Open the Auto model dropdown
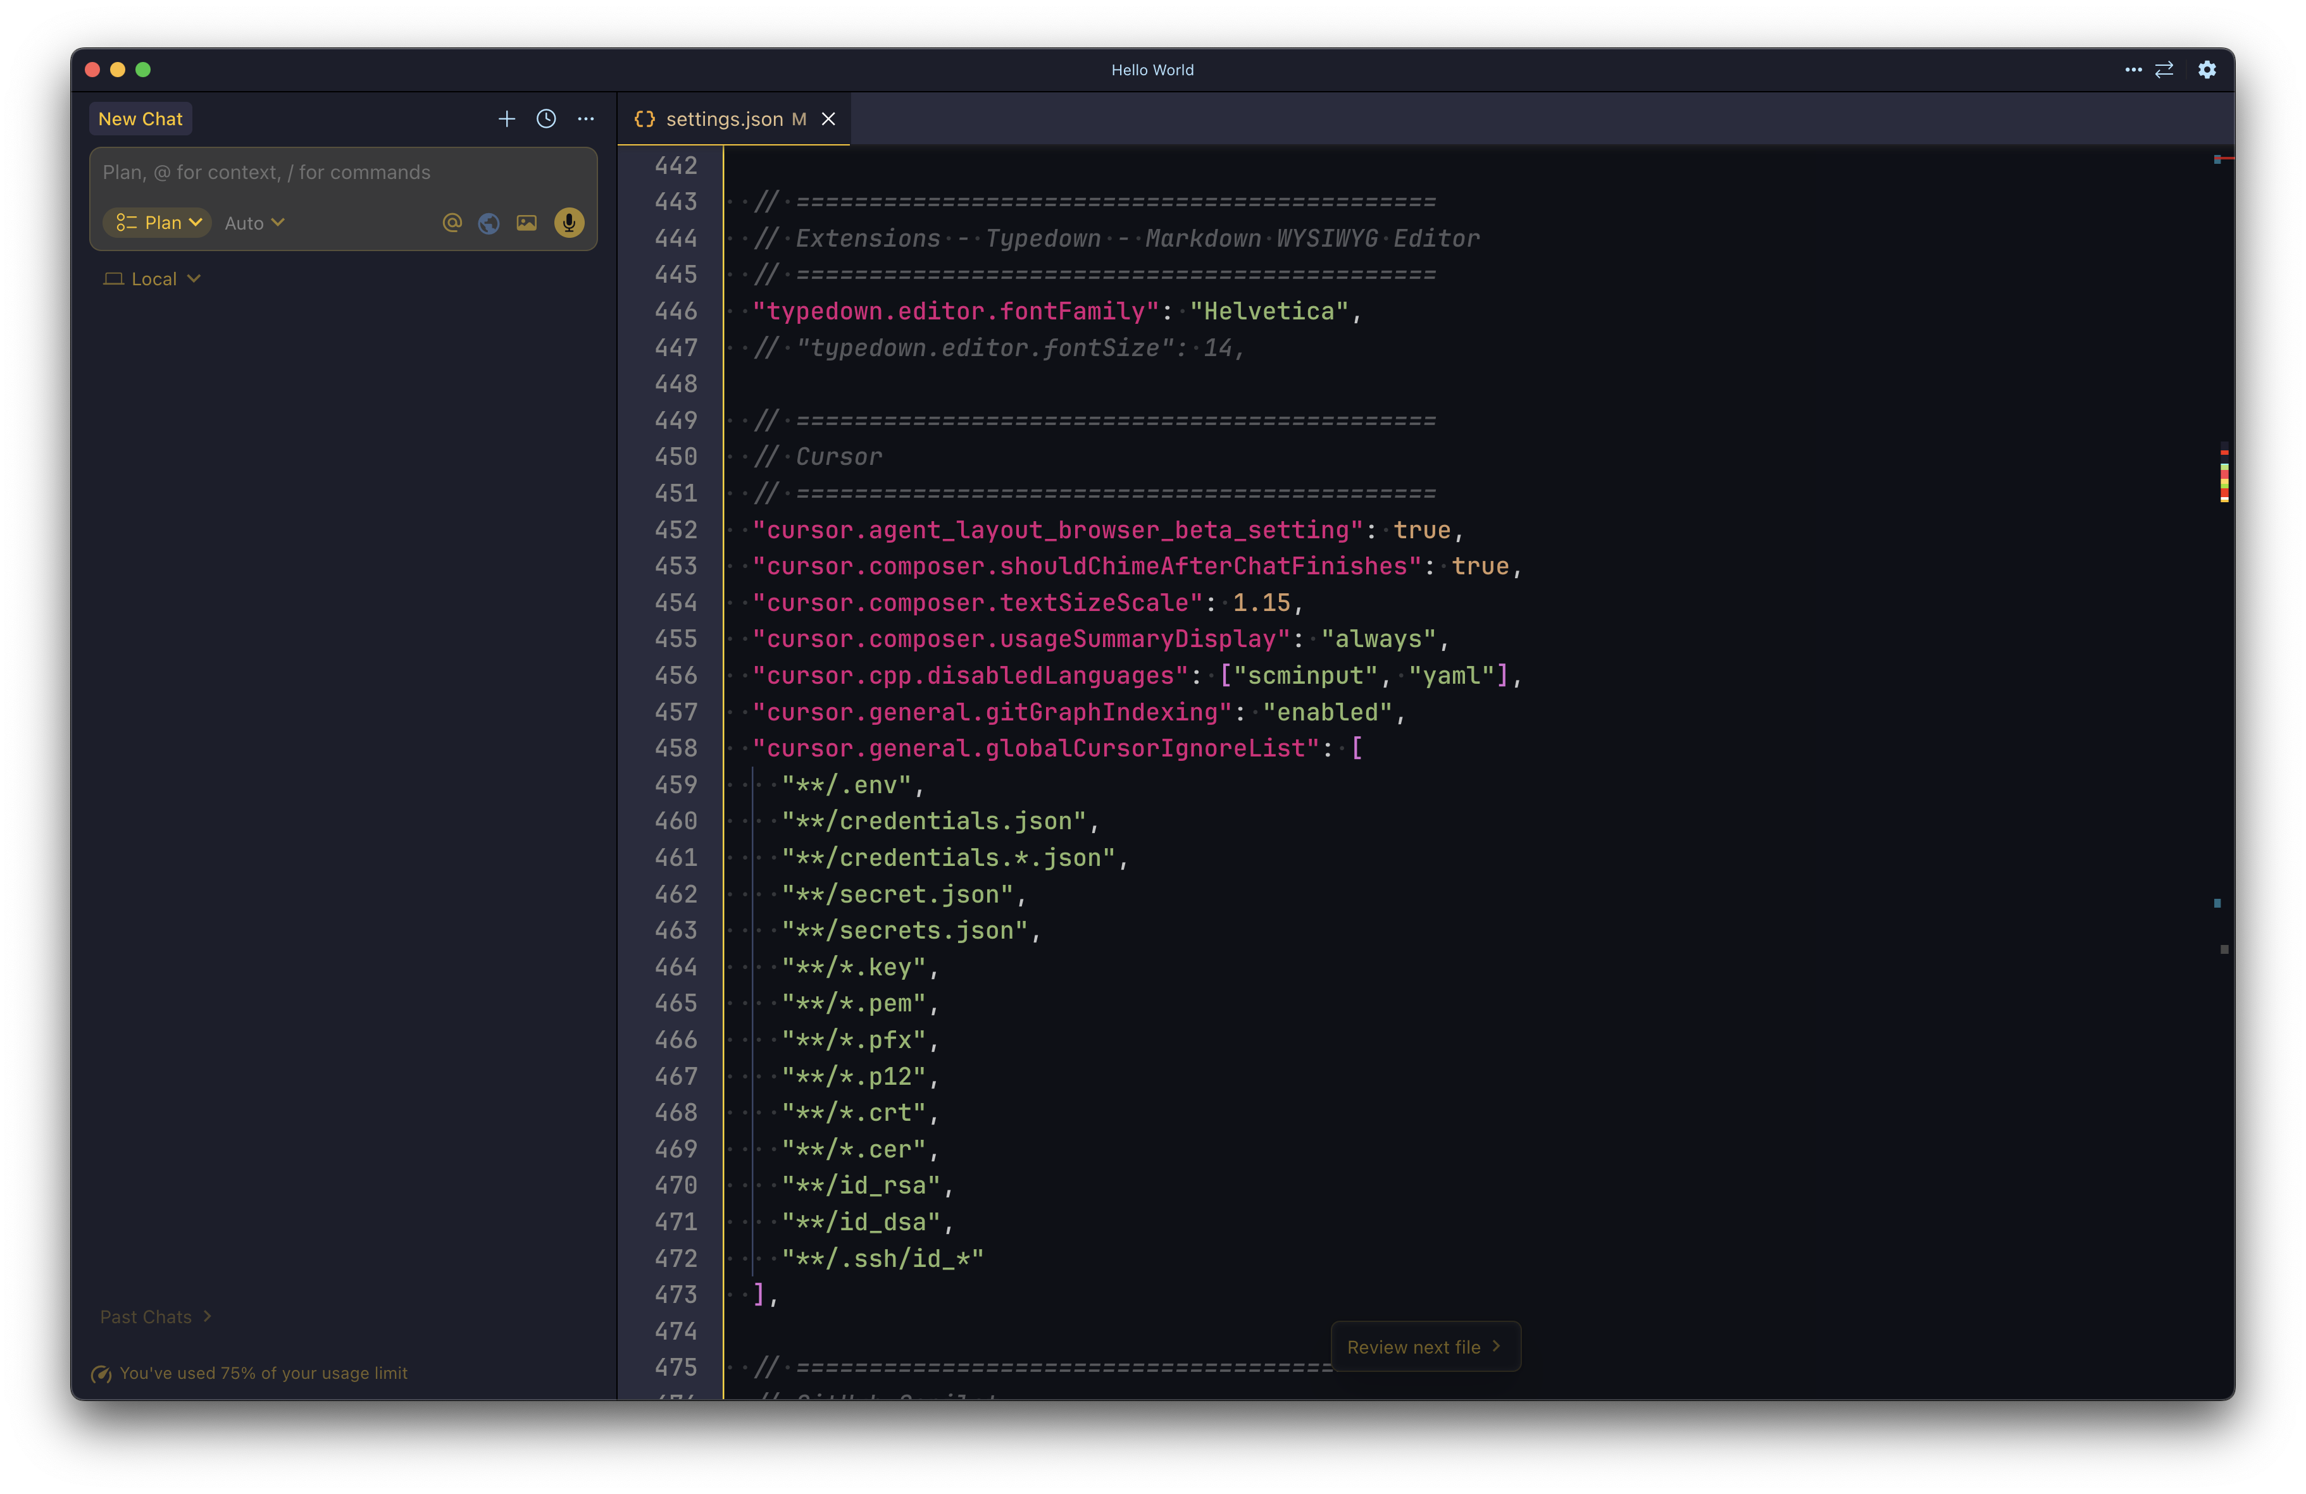This screenshot has height=1494, width=2306. [254, 223]
